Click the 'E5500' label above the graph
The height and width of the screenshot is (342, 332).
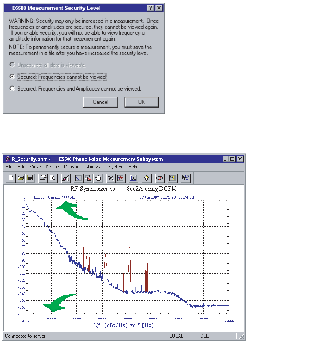[39, 197]
